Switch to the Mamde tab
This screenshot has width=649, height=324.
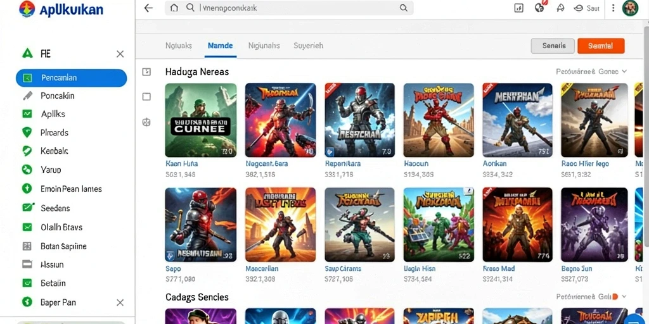click(x=220, y=46)
